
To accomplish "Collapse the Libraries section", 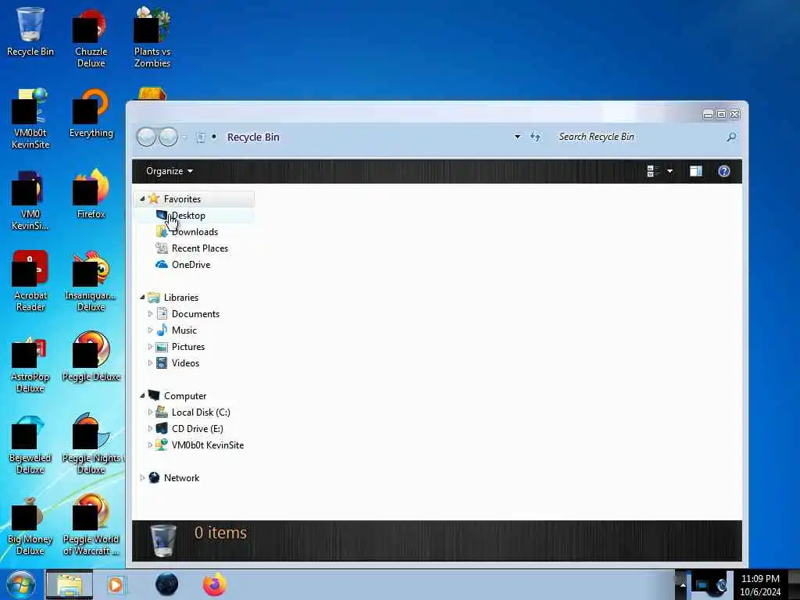I will point(142,298).
